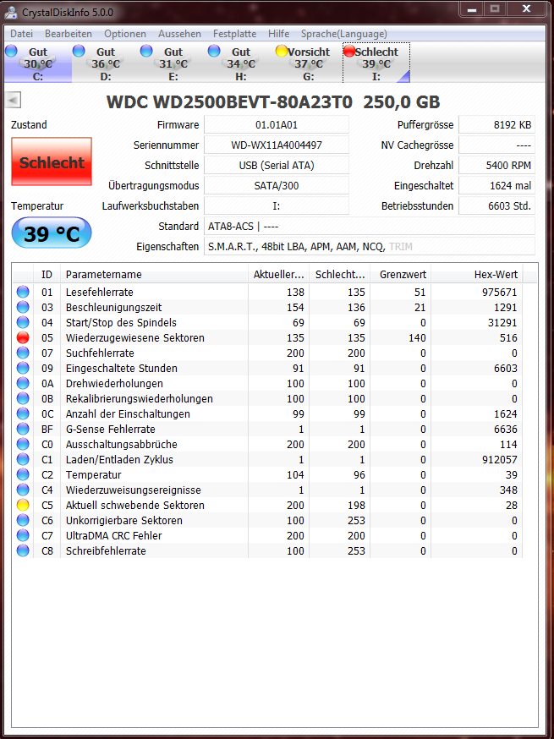Click hex value 912057 of Laden/Entladen Zyklus

tap(500, 459)
